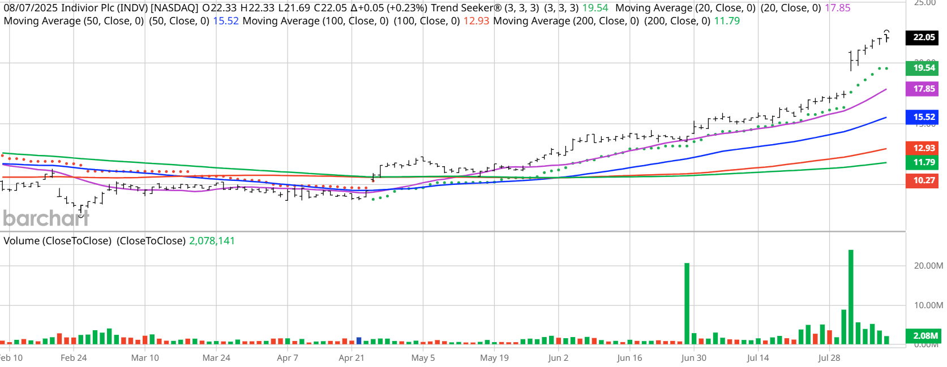The image size is (947, 367).
Task: Click the Mar 24 date axis label
Action: coord(216,358)
